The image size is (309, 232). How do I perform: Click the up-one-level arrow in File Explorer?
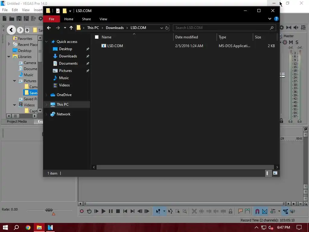point(71,28)
